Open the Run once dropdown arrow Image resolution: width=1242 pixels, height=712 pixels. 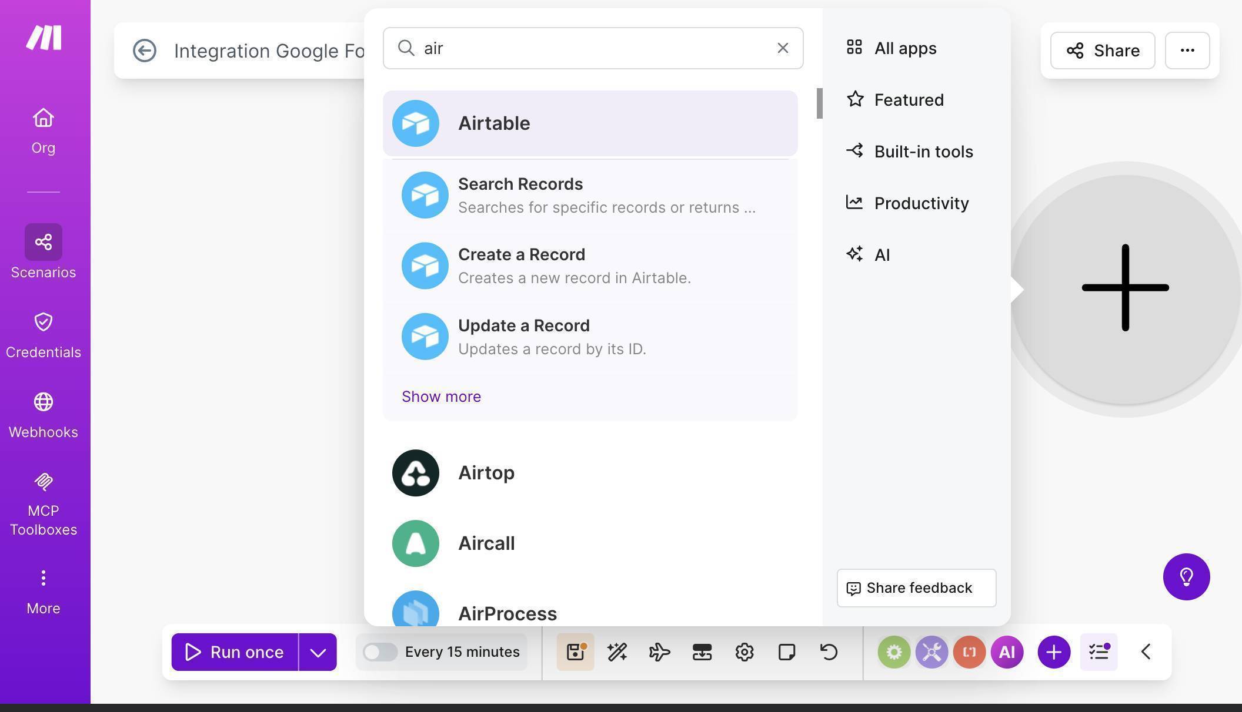[318, 651]
